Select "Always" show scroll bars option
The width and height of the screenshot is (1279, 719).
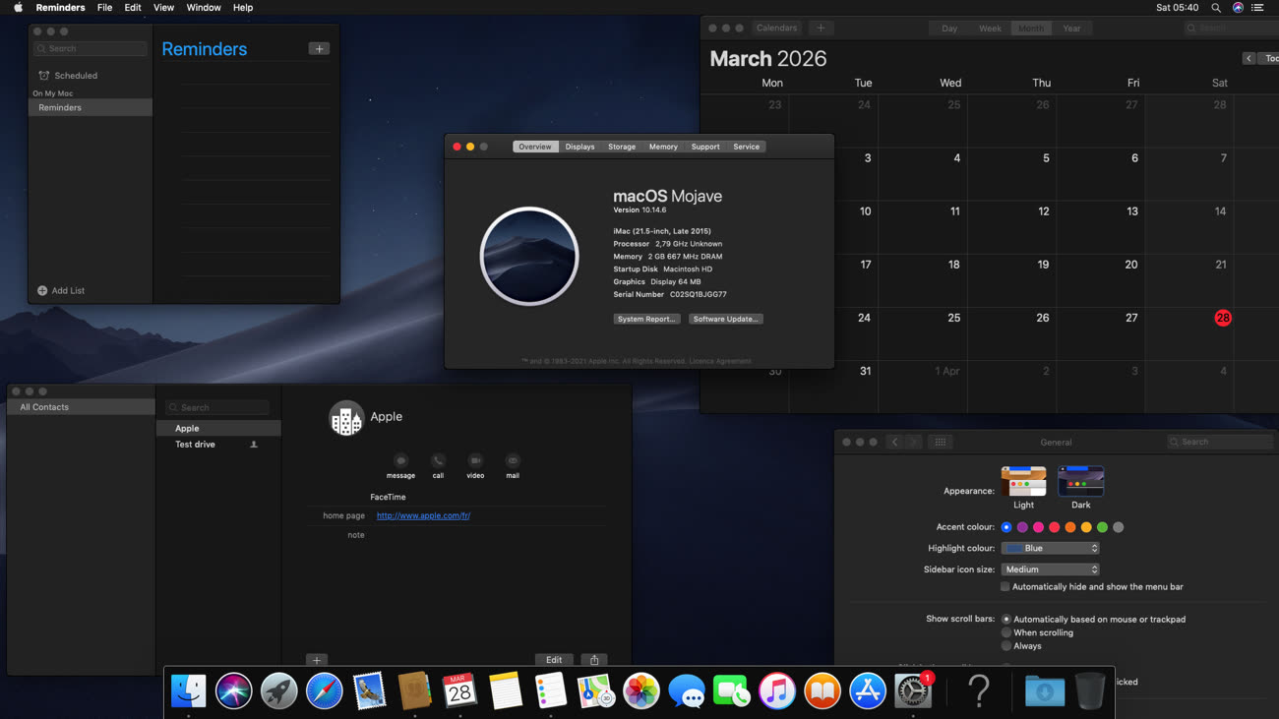pyautogui.click(x=1006, y=646)
